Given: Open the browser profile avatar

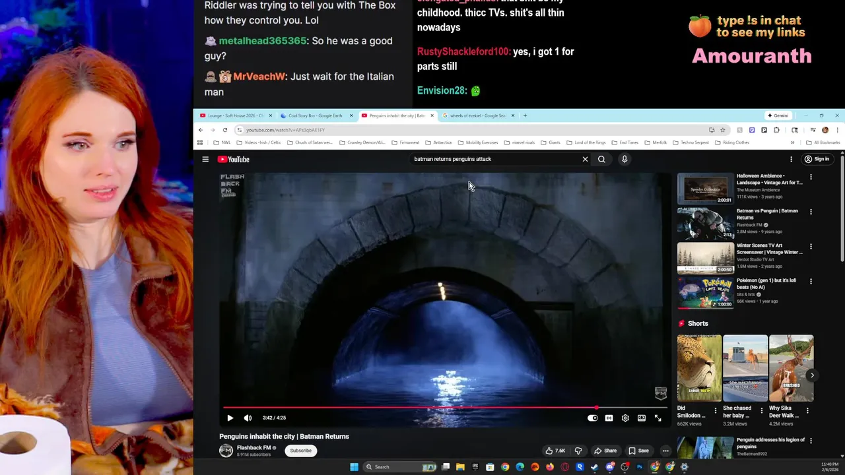Looking at the screenshot, I should (x=825, y=130).
